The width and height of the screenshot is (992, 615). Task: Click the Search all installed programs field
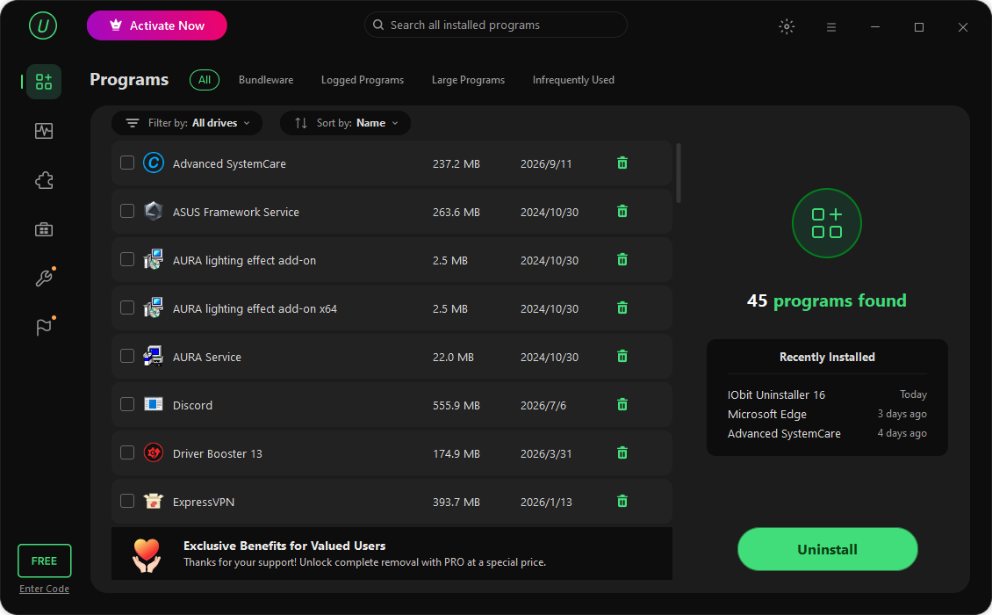click(496, 25)
